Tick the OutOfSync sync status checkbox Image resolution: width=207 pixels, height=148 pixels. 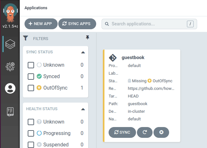coord(31,88)
